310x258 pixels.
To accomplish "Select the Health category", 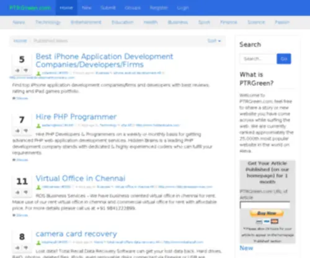I will point(151,22).
